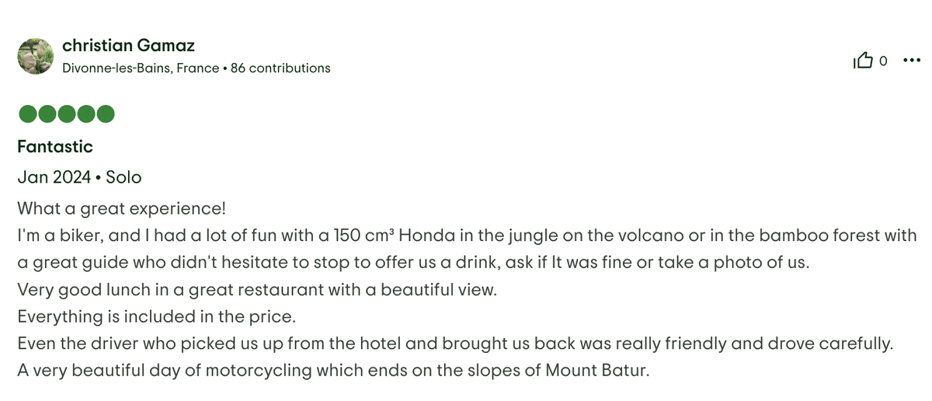Click 'Everything is included in the price' line
The image size is (932, 401).
pyautogui.click(x=157, y=316)
